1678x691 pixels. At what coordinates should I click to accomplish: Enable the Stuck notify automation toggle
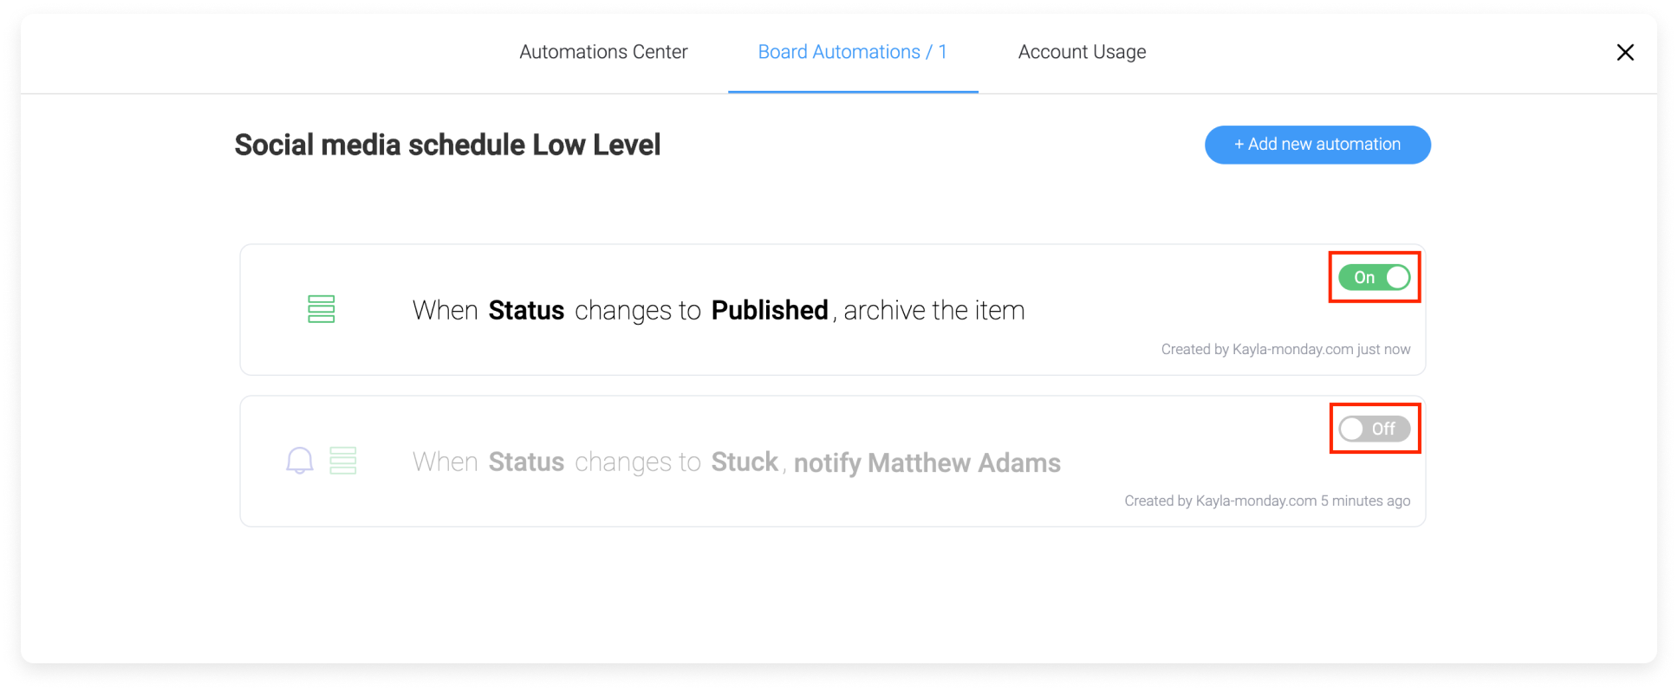pos(1374,429)
